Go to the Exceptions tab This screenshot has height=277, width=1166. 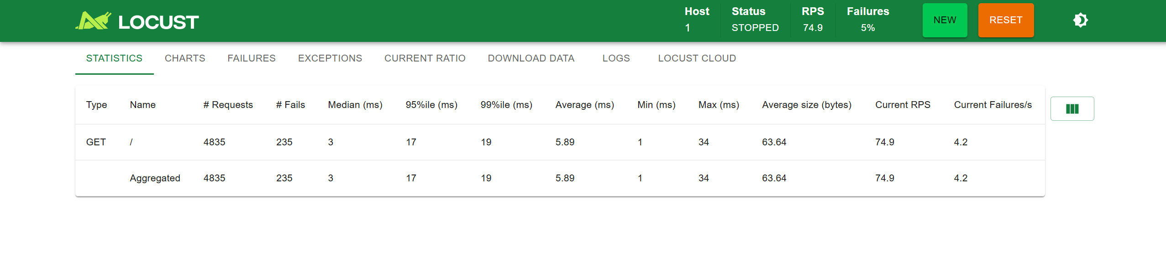[330, 58]
